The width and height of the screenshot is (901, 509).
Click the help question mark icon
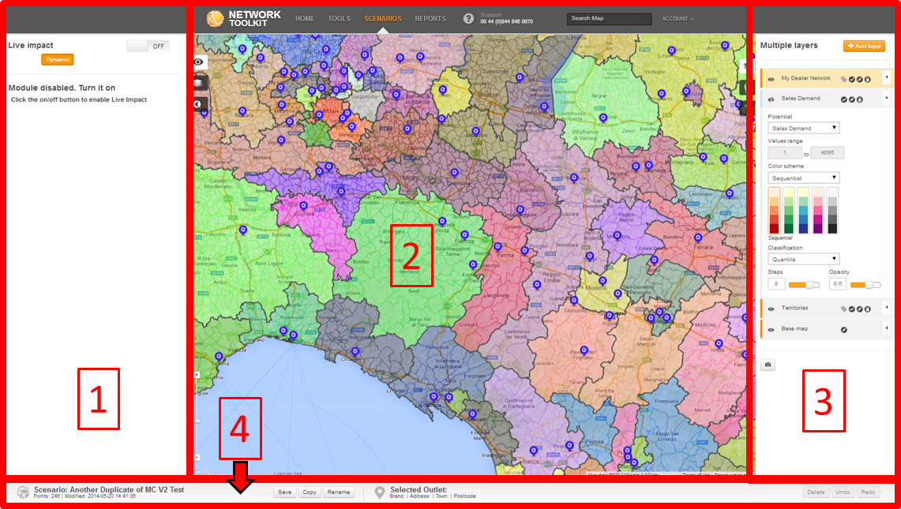[468, 18]
